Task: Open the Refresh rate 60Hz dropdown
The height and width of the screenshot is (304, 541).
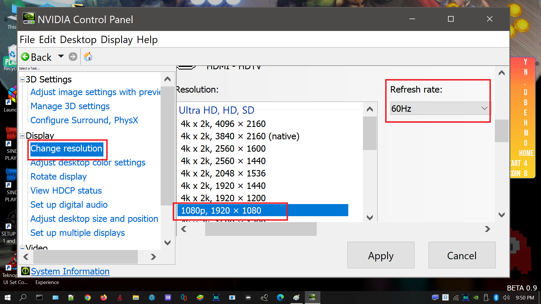Action: [440, 108]
